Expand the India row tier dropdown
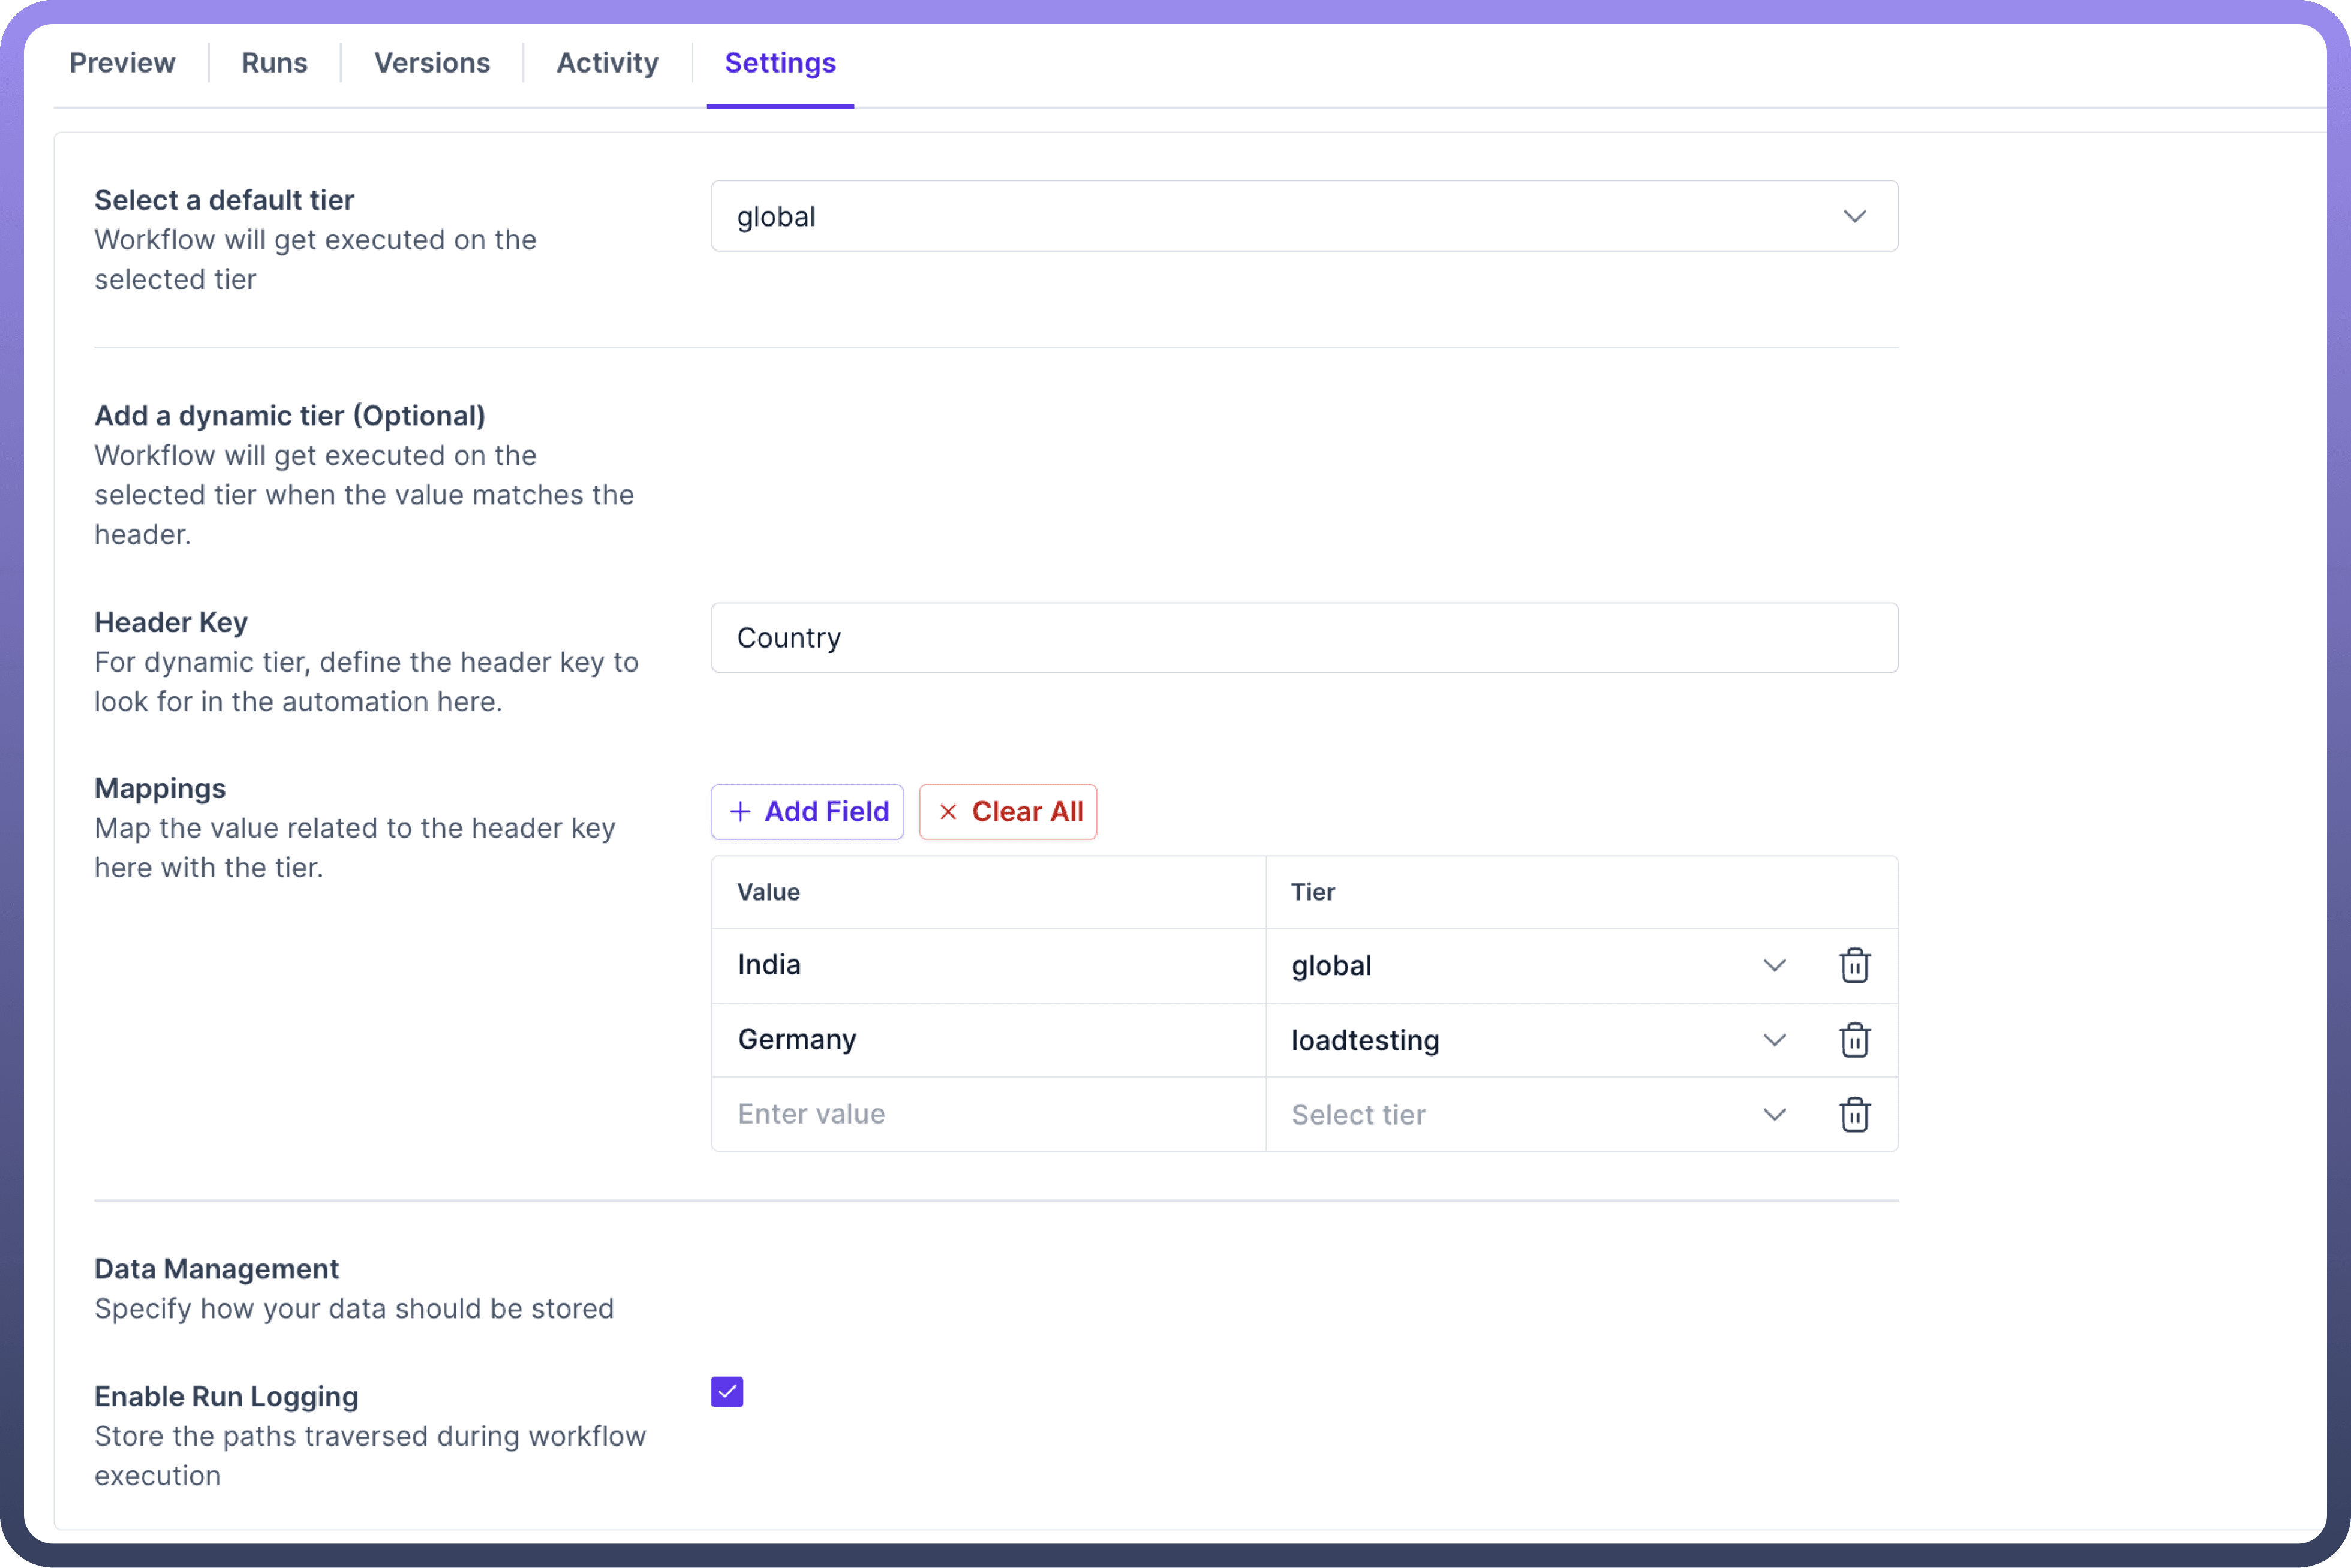 (x=1774, y=966)
